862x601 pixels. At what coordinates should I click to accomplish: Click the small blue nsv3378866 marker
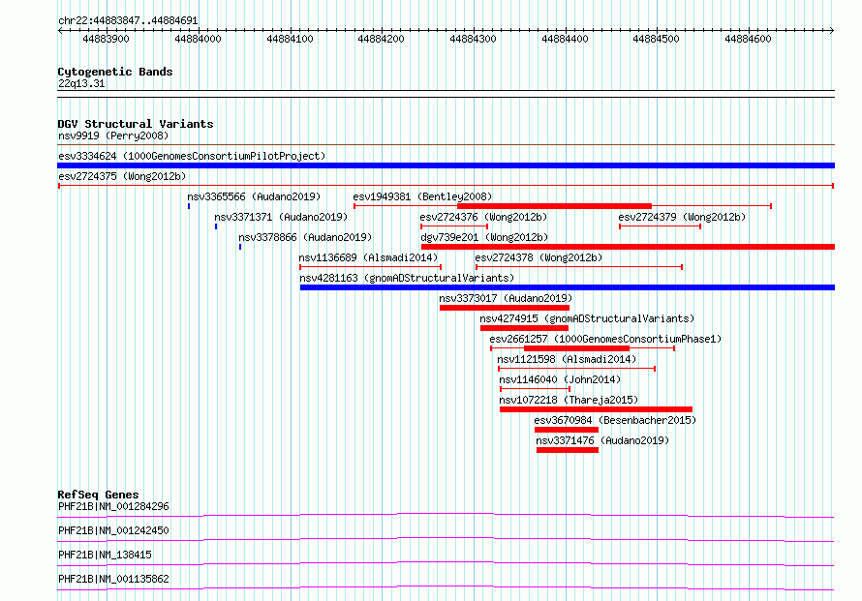tap(240, 247)
